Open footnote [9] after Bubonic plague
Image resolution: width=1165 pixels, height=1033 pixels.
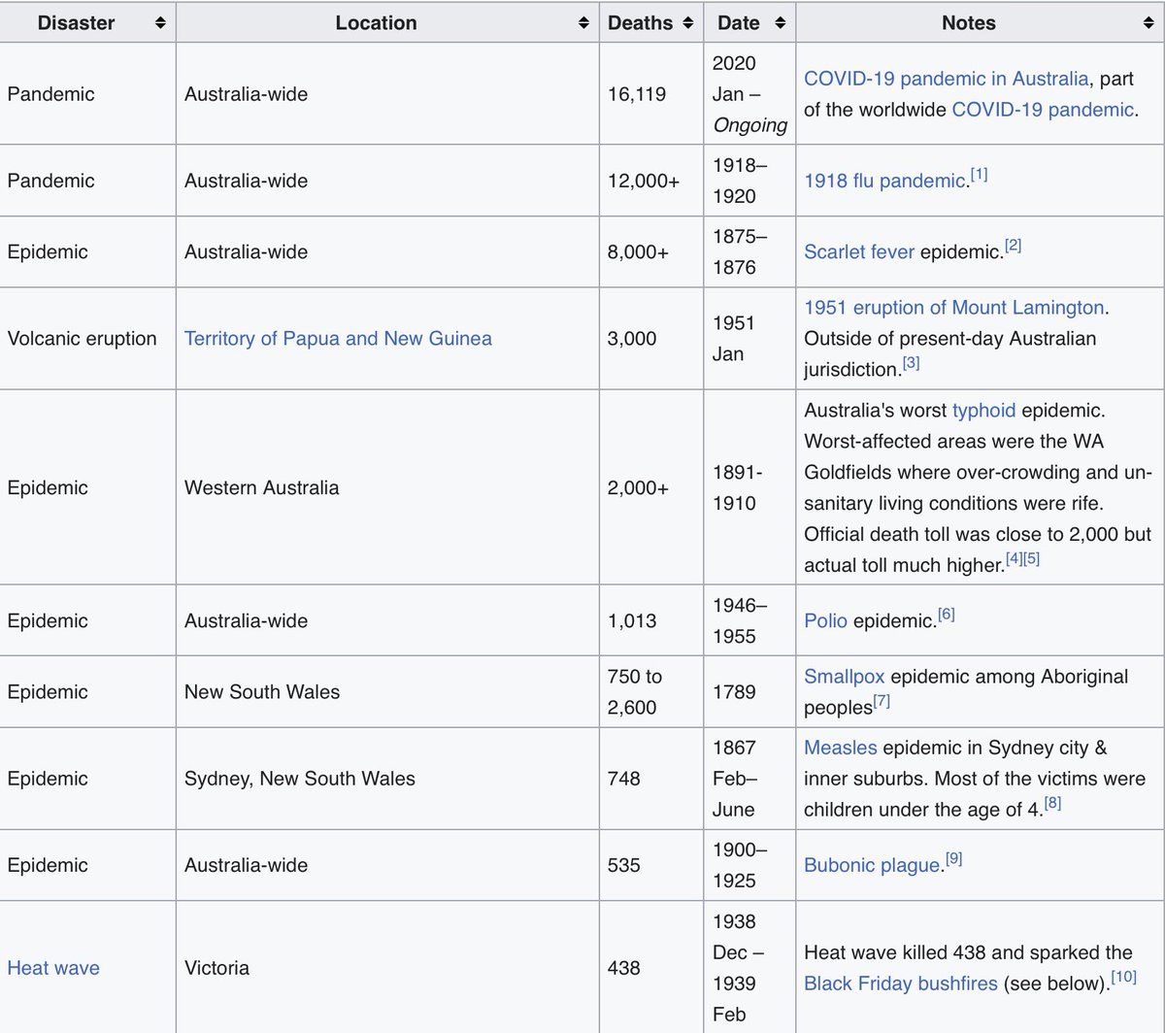[953, 859]
